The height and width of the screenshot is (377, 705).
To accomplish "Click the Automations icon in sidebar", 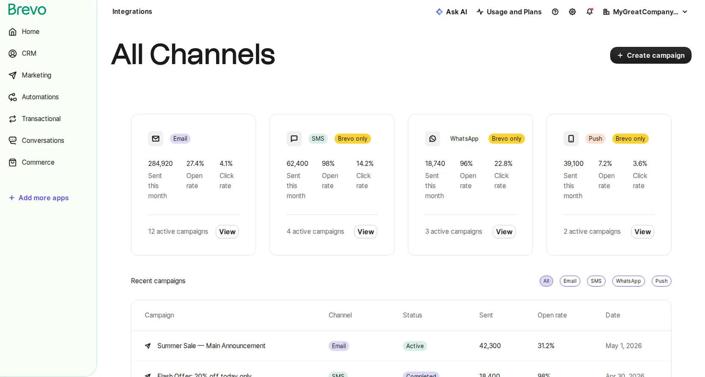I will pyautogui.click(x=13, y=97).
